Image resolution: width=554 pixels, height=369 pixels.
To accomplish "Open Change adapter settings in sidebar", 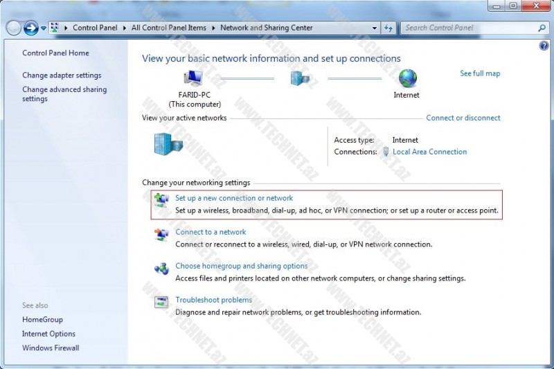I will [62, 75].
